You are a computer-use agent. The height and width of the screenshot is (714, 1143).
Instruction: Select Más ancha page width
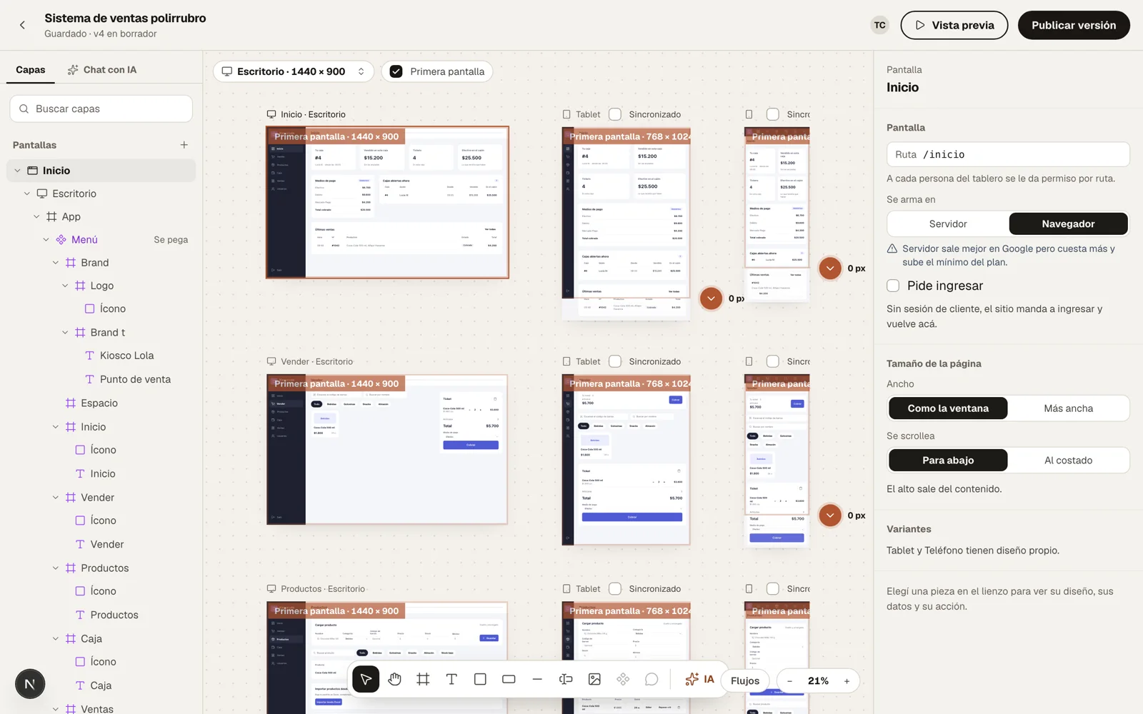coord(1068,408)
